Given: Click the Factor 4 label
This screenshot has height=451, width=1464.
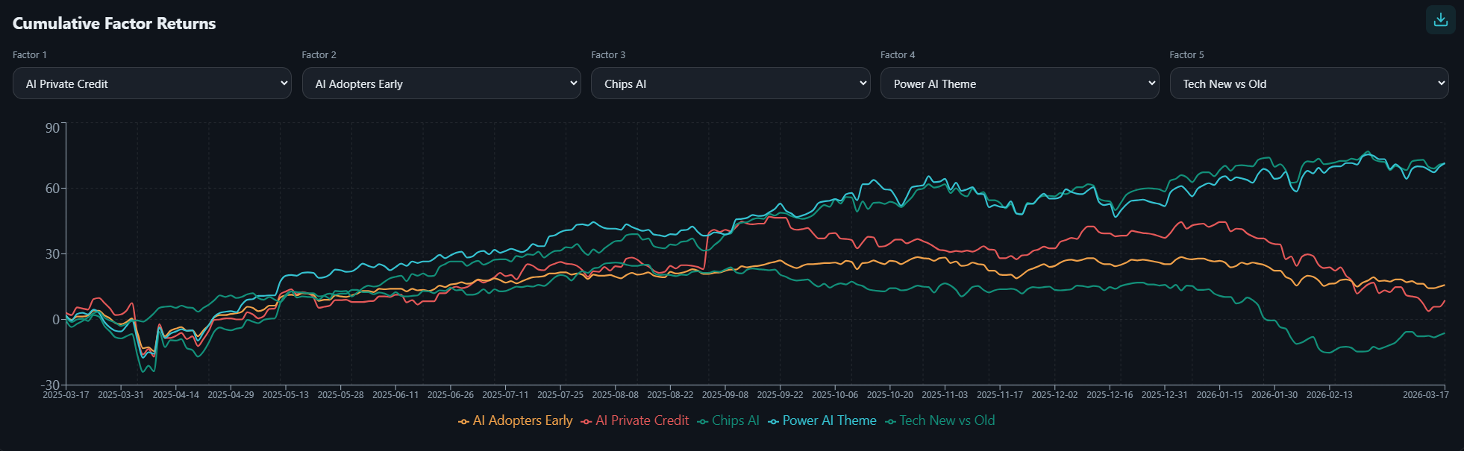Looking at the screenshot, I should 898,55.
